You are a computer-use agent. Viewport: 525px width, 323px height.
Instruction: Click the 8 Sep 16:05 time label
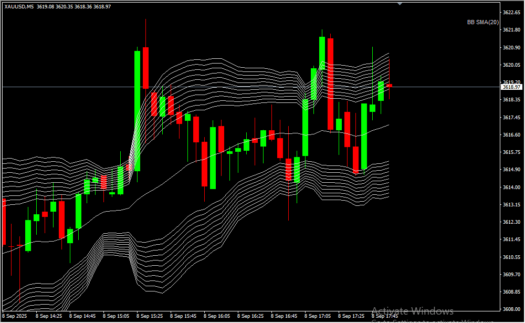(217, 316)
